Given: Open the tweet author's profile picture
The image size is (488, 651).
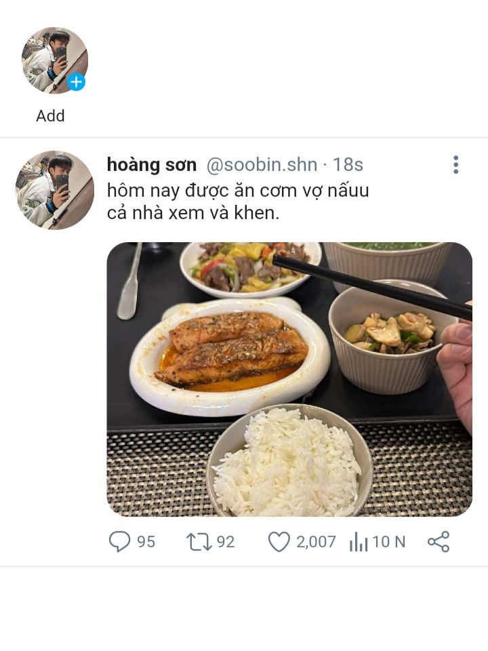Looking at the screenshot, I should [55, 190].
